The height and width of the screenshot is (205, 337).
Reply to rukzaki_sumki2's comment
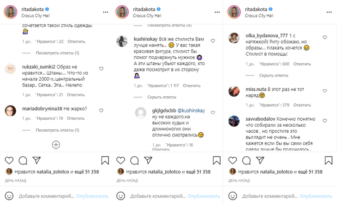tap(76, 94)
